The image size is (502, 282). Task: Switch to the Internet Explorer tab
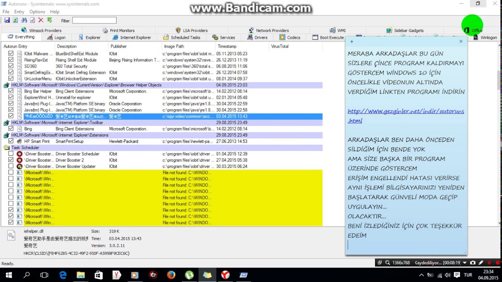click(x=132, y=38)
